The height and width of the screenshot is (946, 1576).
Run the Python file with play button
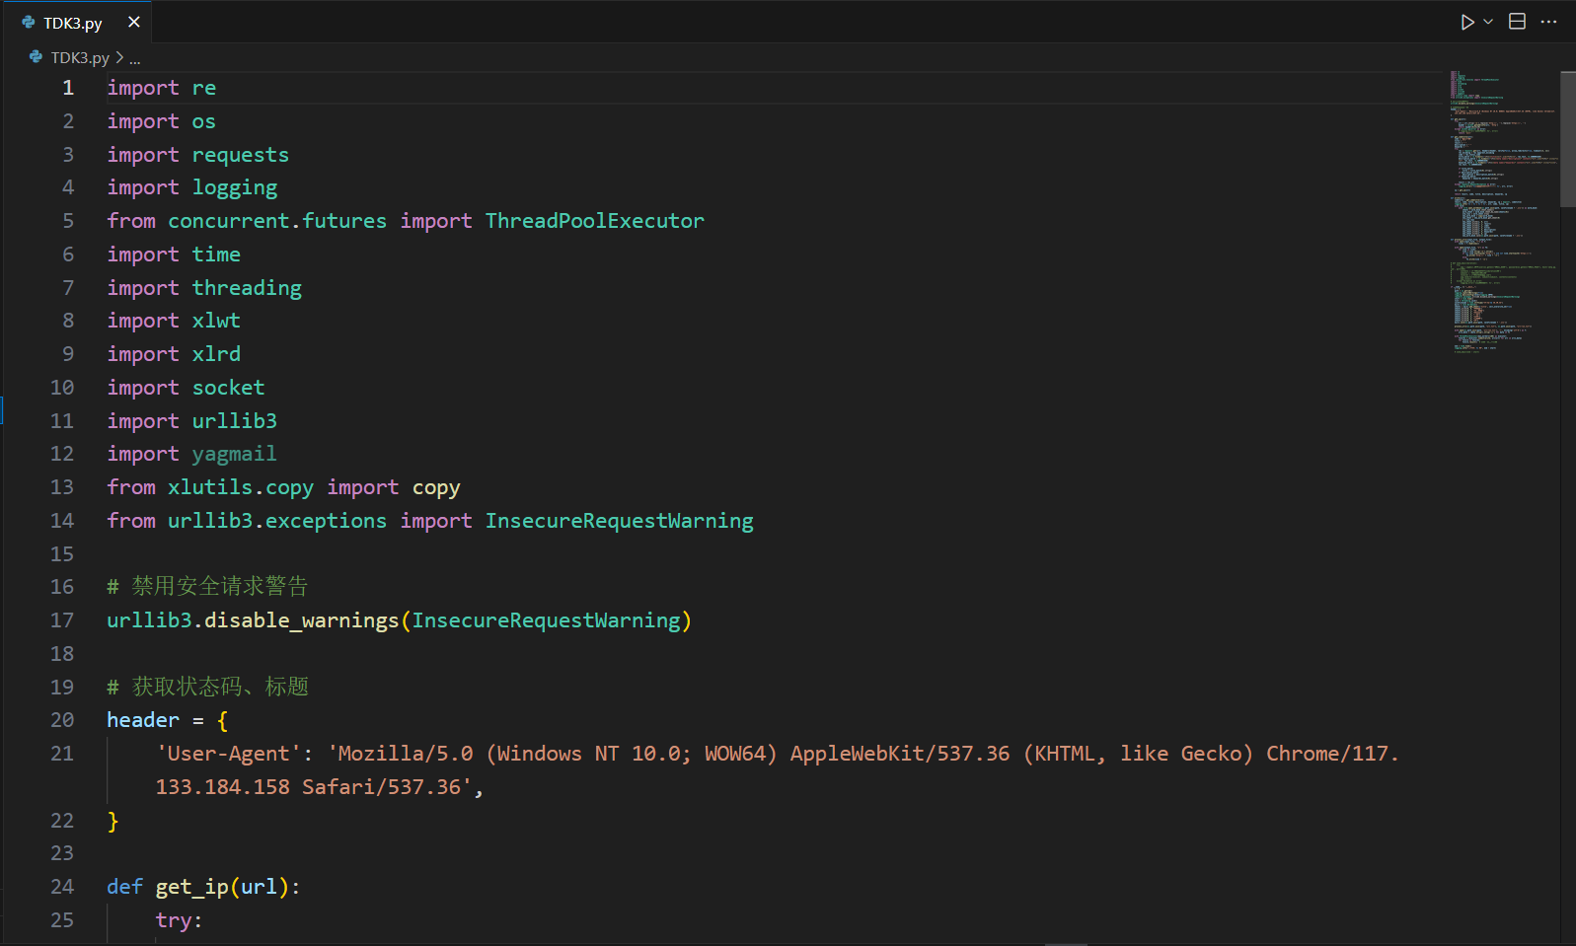click(1467, 22)
